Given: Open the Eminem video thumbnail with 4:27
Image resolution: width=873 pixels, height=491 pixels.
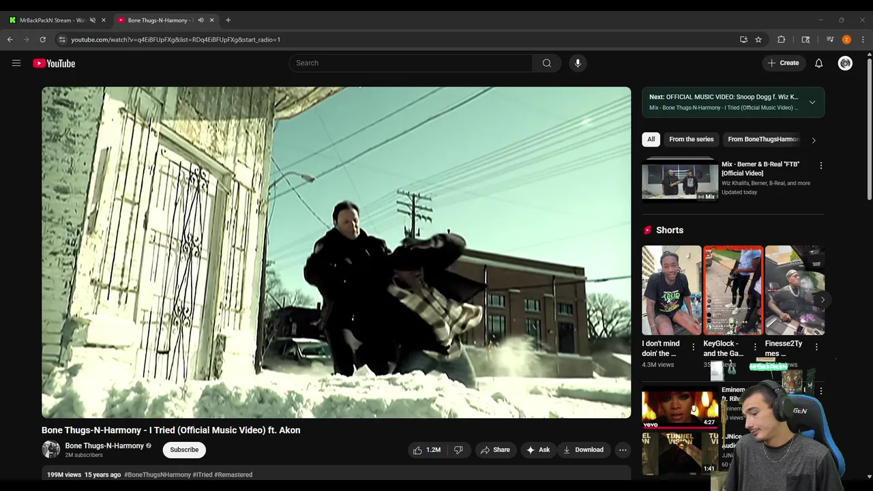Looking at the screenshot, I should click(x=680, y=408).
